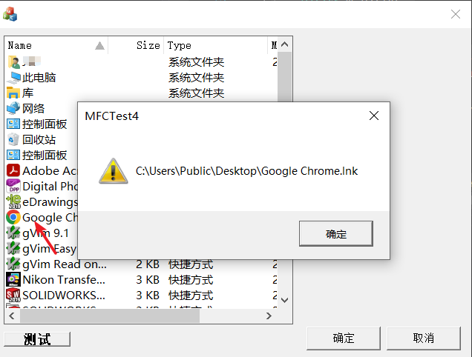472x357 pixels.
Task: Click 确定 in the MFCTest4 dialog
Action: tap(336, 234)
